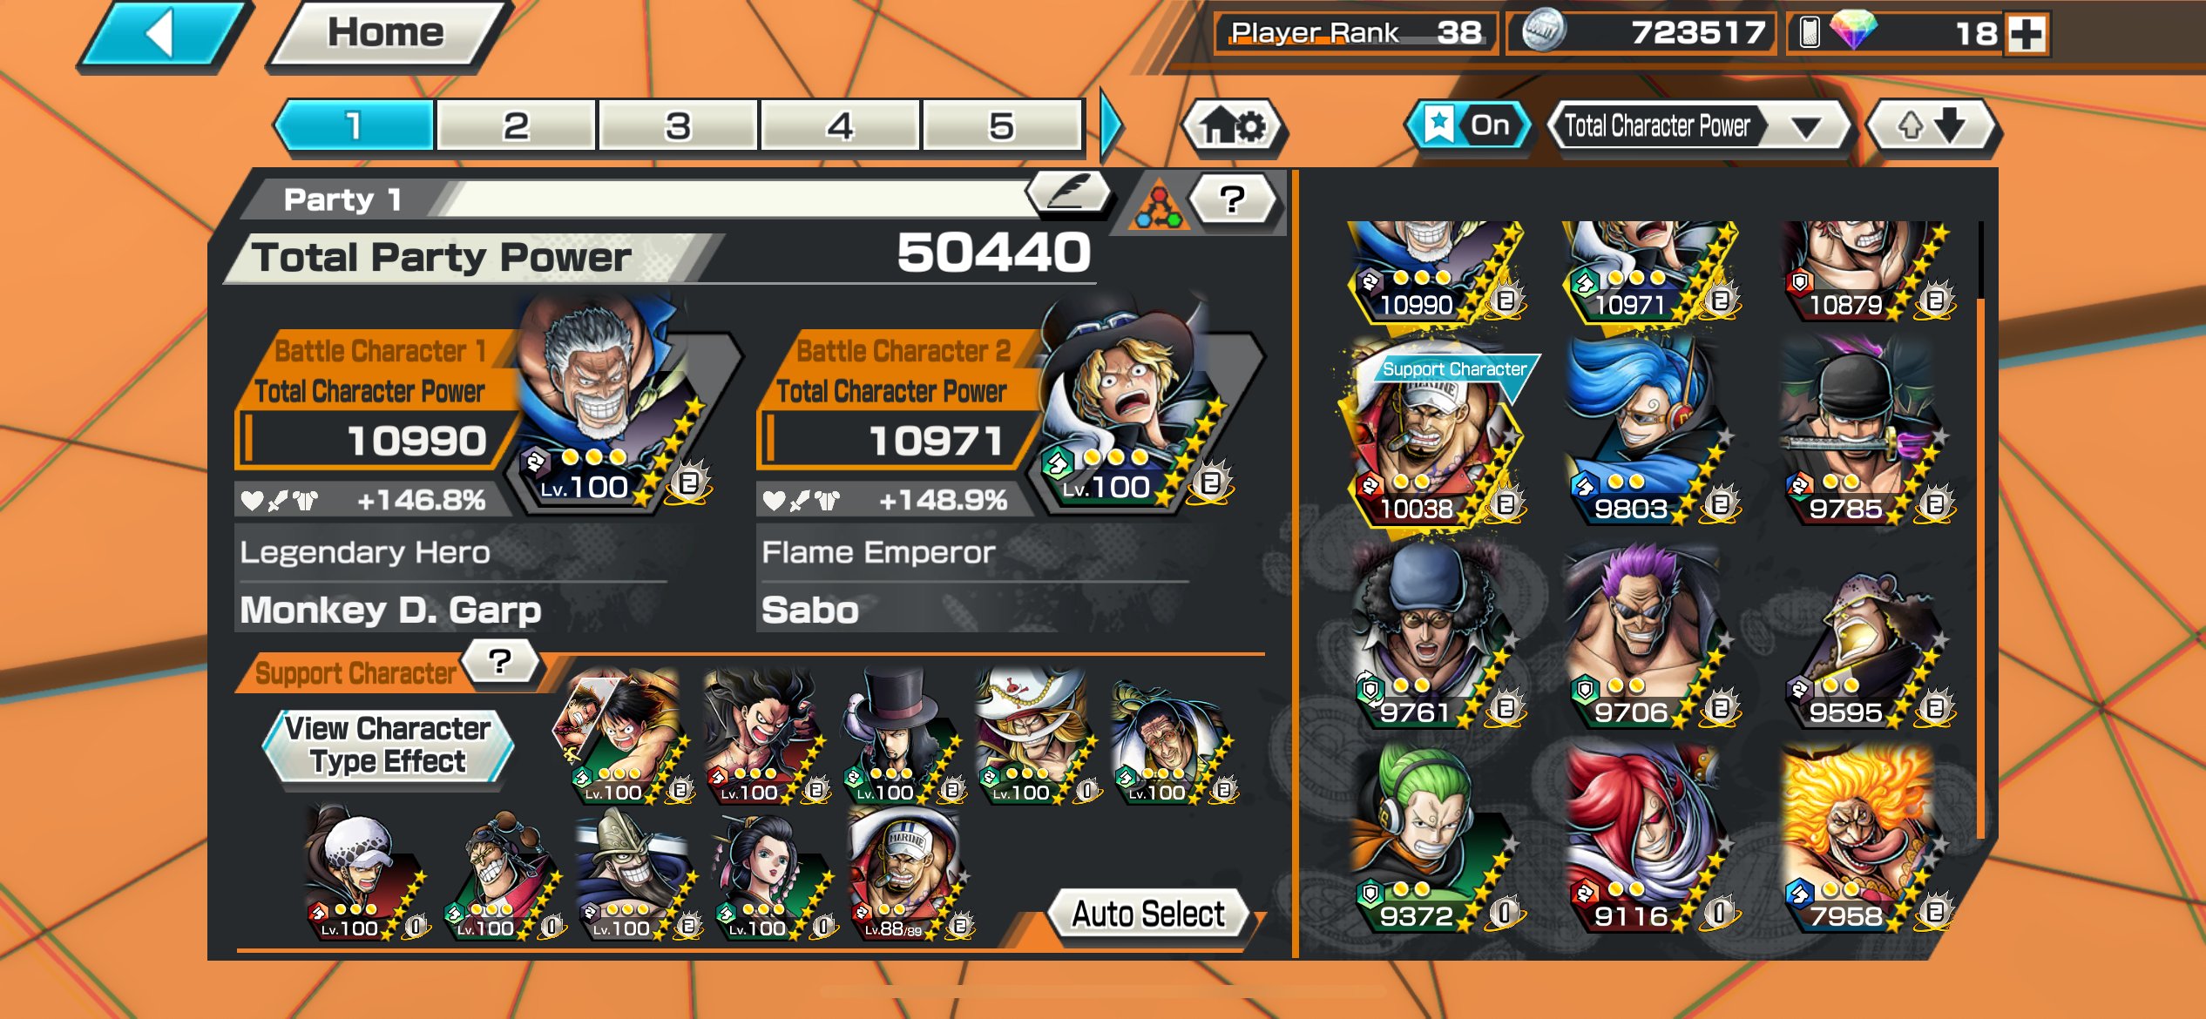Switch to party tab 2
Viewport: 2206px width, 1019px height.
(516, 125)
